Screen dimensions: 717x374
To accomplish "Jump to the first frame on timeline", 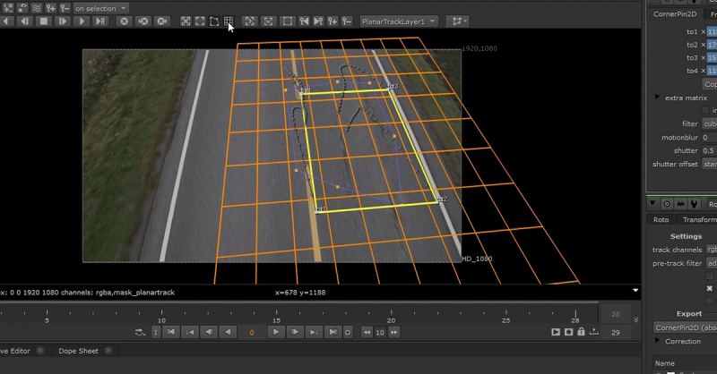I will pyautogui.click(x=169, y=332).
